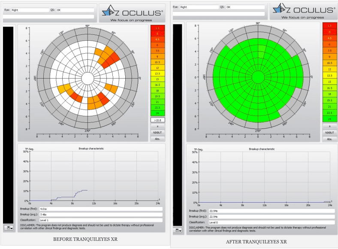Select the 13.5 swatch in the after panel scale
Screen dimensions: 338x249
(329, 76)
